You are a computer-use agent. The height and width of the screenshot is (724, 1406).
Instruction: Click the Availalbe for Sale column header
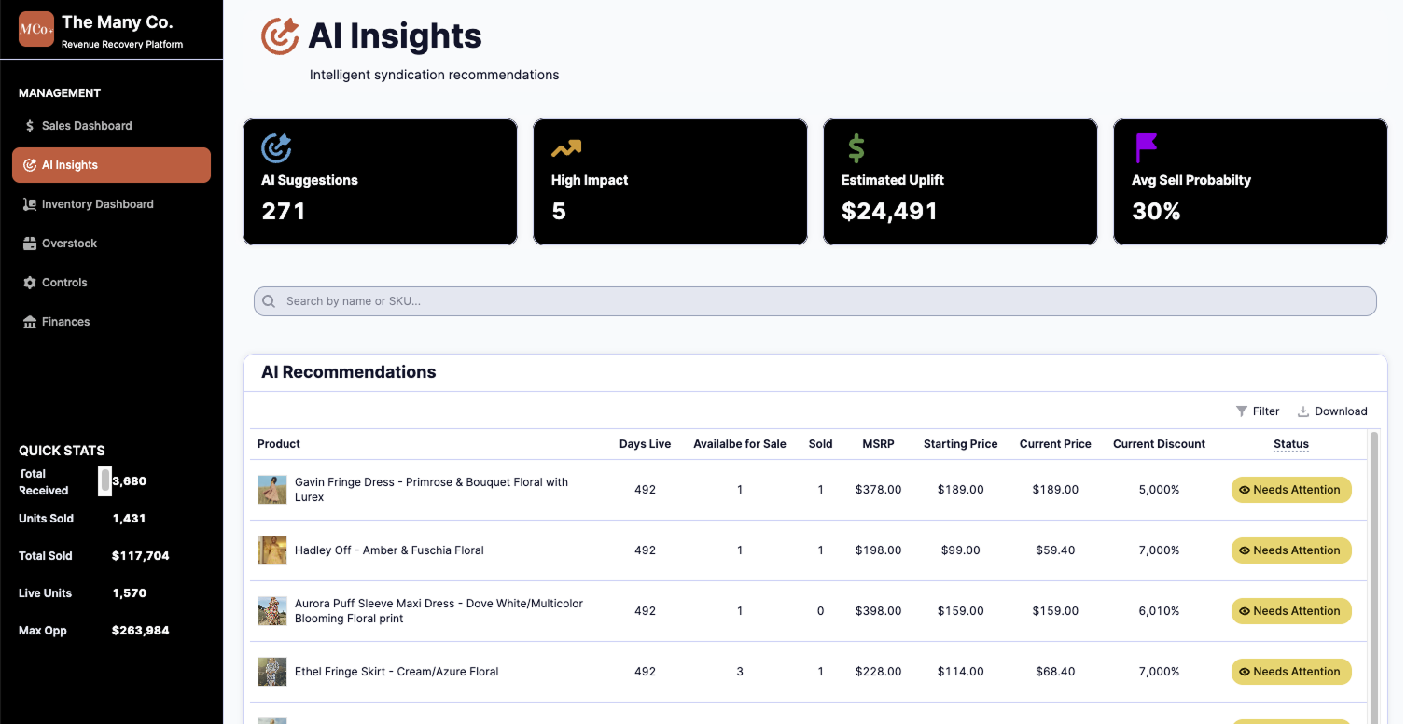point(740,444)
